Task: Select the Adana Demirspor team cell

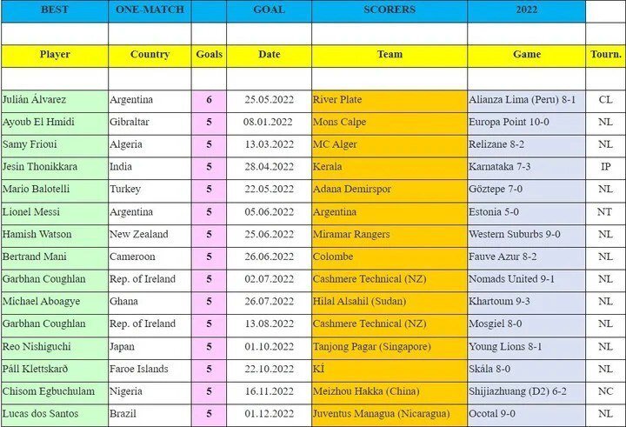Action: [390, 190]
